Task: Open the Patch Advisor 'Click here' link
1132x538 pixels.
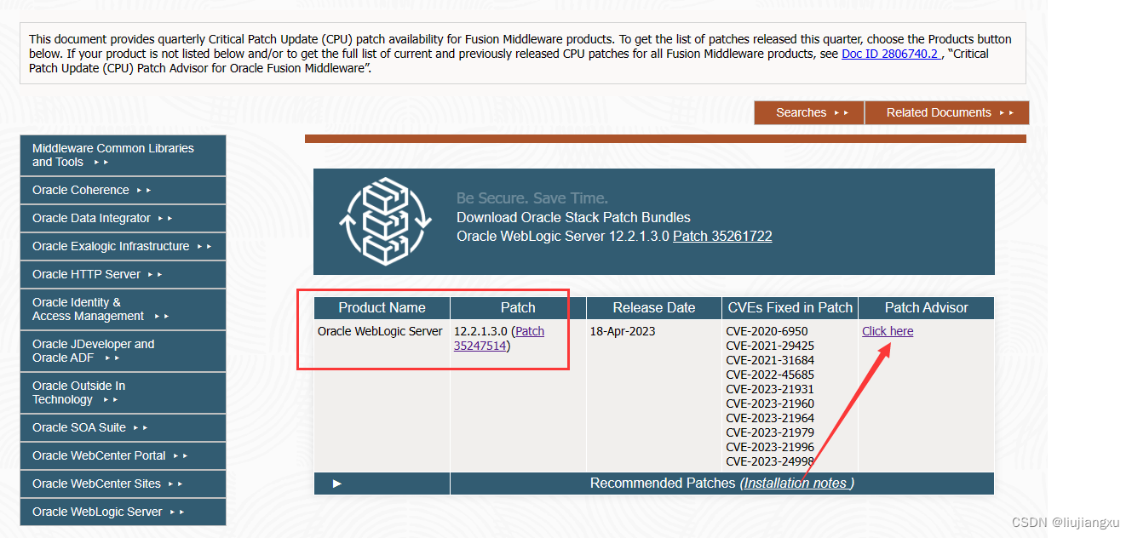Action: click(x=888, y=331)
